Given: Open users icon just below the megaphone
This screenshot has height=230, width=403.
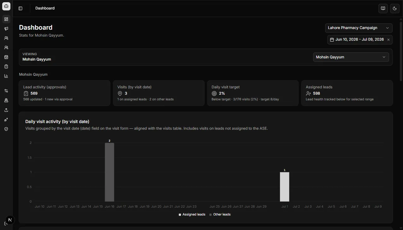Looking at the screenshot, I should 6,38.
